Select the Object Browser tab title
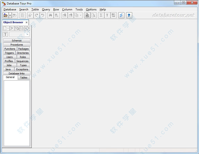Image resolution: width=199 pixels, height=154 pixels. [x=13, y=22]
